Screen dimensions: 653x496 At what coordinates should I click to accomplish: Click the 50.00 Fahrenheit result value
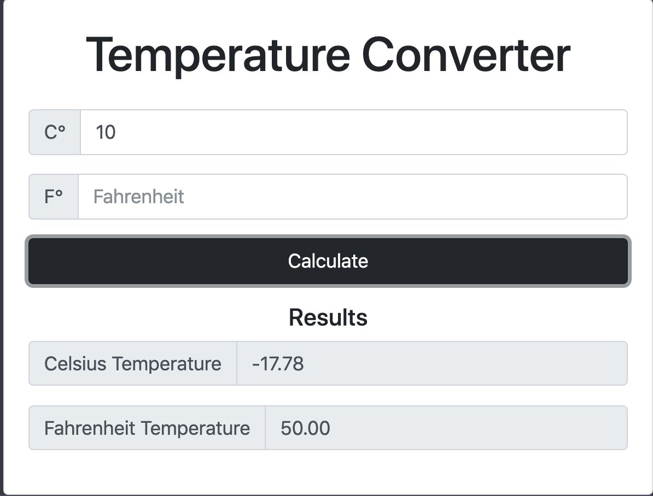(x=305, y=428)
